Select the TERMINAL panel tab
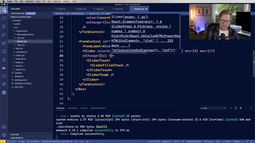This screenshot has height=143, width=255. pos(60,108)
